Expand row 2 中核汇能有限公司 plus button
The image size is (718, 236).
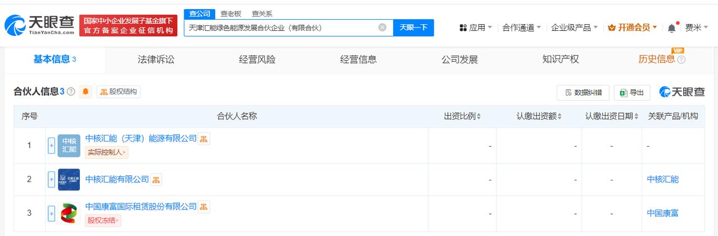(x=52, y=180)
